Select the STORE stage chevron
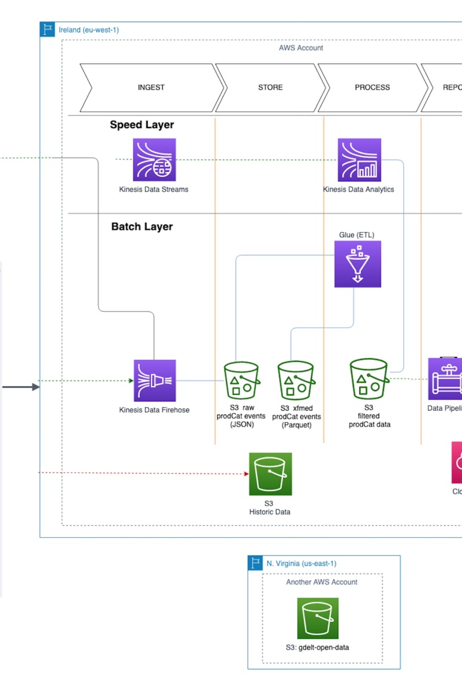The image size is (462, 693). click(270, 88)
